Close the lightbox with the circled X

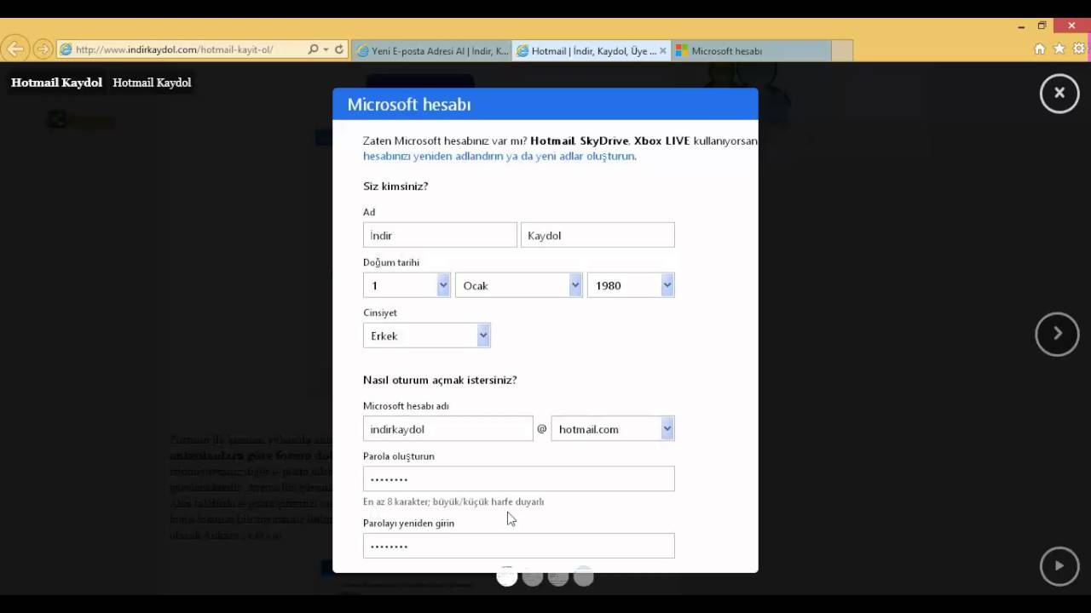(1059, 93)
